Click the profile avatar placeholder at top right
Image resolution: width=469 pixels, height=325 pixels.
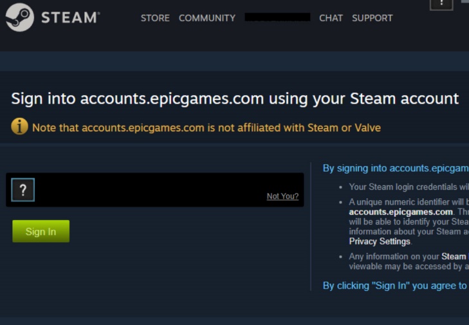[x=441, y=5]
